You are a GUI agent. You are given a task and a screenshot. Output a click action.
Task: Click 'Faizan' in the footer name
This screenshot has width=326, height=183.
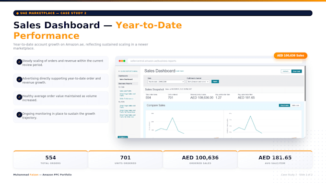pos(34,175)
